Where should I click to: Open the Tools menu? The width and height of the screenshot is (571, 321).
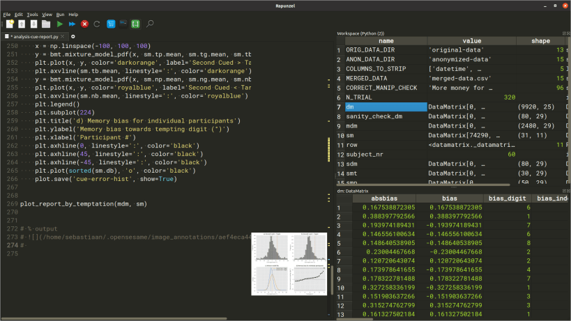(x=32, y=14)
